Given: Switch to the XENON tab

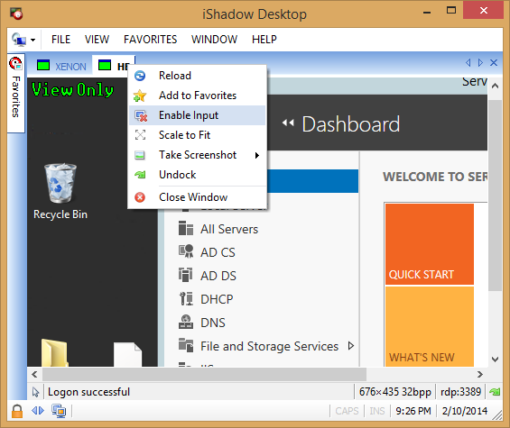Looking at the screenshot, I should [x=61, y=66].
